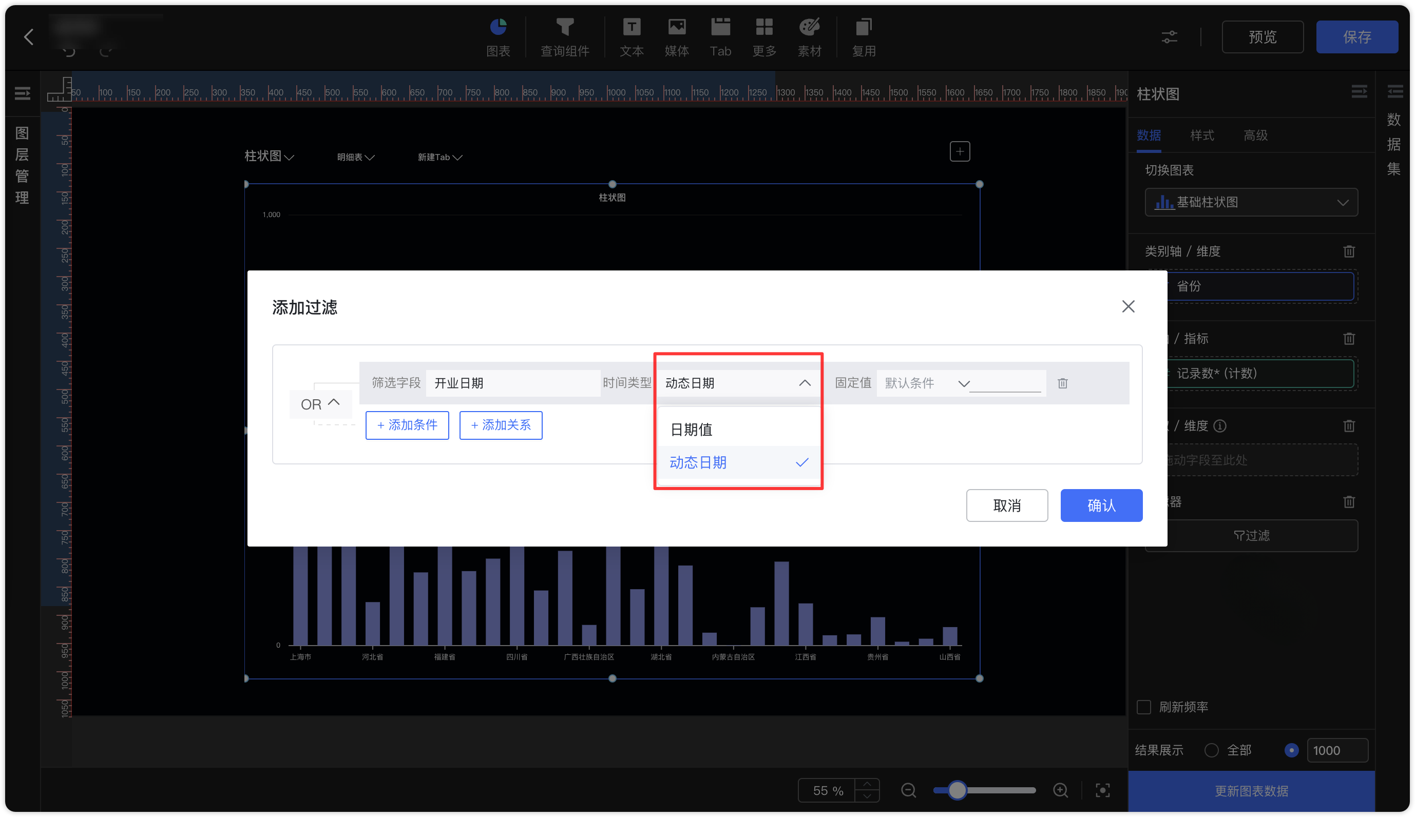
Task: Toggle the OR relation selector
Action: 320,404
